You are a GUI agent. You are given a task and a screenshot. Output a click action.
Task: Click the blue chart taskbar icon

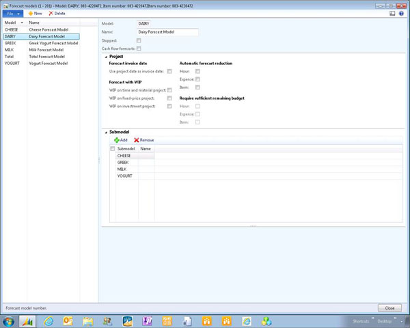pyautogui.click(x=128, y=321)
